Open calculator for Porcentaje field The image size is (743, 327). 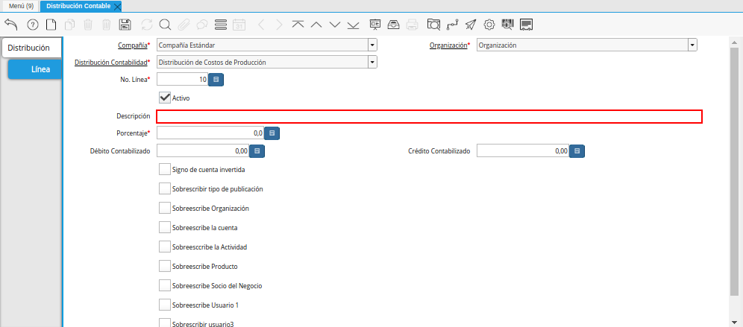click(x=272, y=133)
